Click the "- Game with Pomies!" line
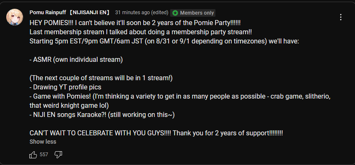Image resolution: width=355 pixels, height=165 pixels. (x=180, y=101)
